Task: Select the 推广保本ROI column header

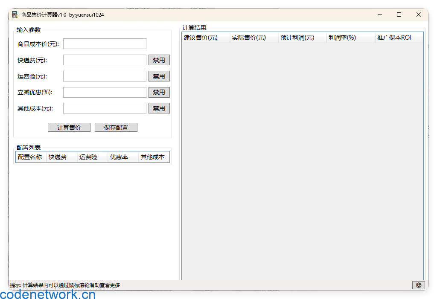Action: click(x=394, y=38)
